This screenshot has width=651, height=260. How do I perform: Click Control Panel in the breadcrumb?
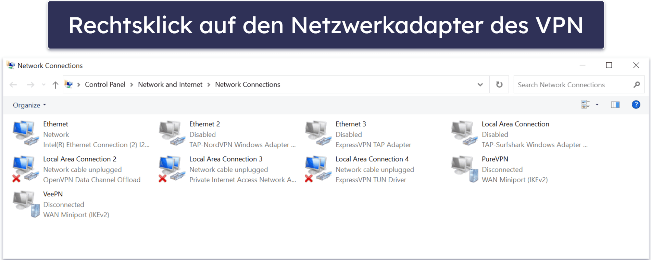tap(105, 84)
